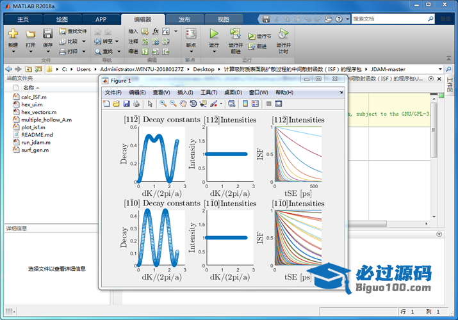This screenshot has height=320, width=458.
Task: Click the help question mark icon
Action: pos(339,19)
